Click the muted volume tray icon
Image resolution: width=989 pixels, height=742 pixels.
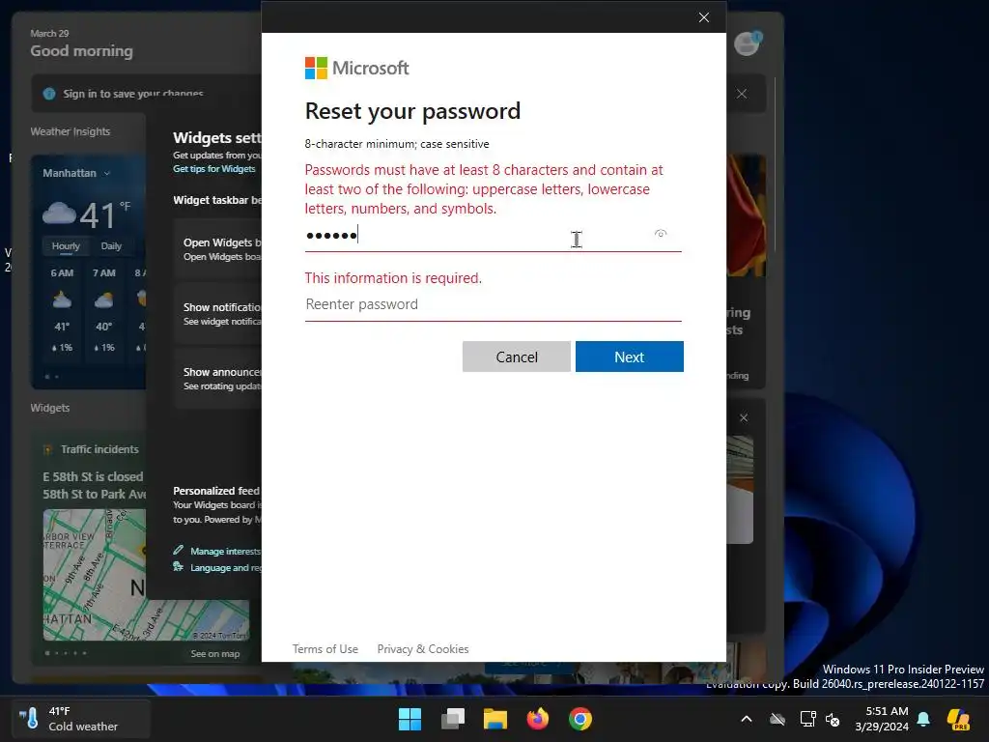833,719
